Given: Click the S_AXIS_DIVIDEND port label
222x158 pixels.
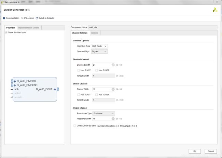Looking at the screenshot, I should click(x=27, y=85).
